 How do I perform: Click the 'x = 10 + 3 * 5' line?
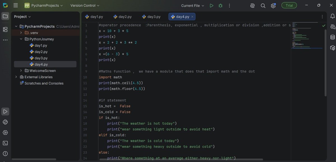coord(113,31)
